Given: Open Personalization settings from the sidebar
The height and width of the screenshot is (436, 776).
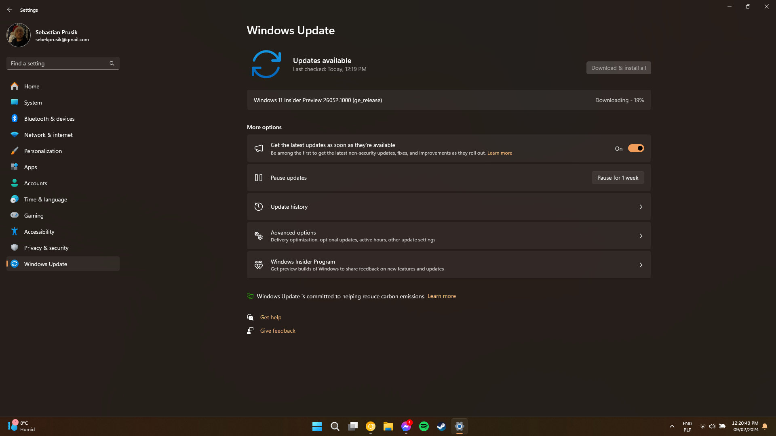Looking at the screenshot, I should (x=14, y=151).
